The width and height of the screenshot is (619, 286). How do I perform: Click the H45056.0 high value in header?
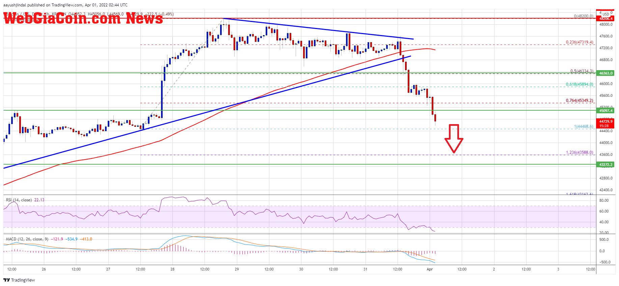pyautogui.click(x=97, y=14)
